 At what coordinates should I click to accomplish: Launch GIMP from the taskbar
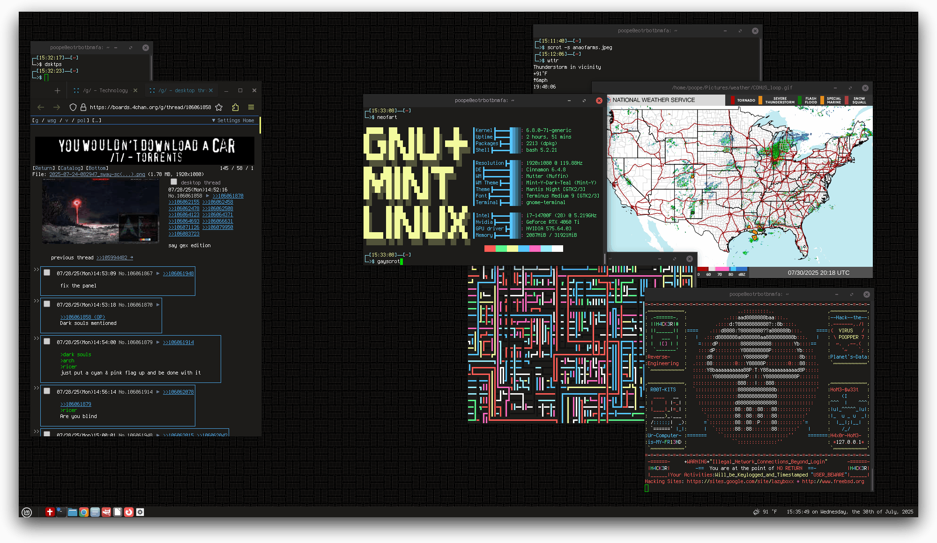[106, 512]
